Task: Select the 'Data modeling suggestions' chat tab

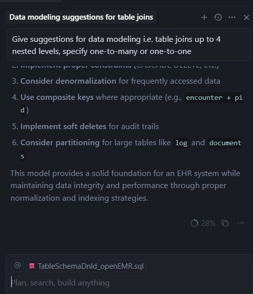Action: (x=81, y=17)
